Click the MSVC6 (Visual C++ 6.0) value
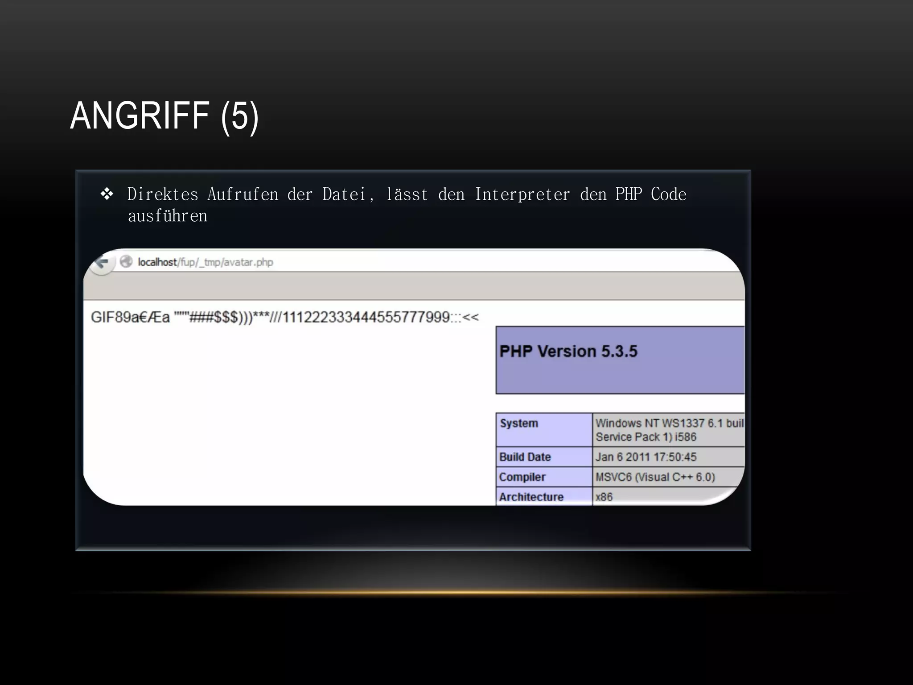The height and width of the screenshot is (685, 913). click(x=655, y=477)
